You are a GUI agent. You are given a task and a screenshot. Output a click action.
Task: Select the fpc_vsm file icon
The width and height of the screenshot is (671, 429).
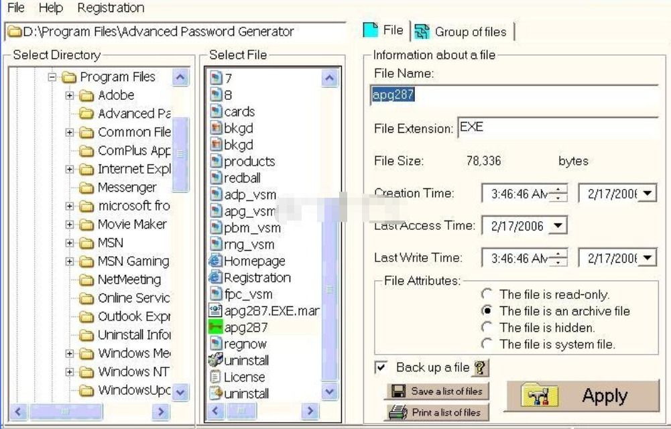(x=216, y=294)
